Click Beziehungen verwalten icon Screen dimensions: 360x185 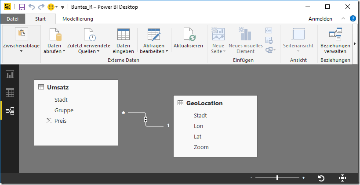click(335, 34)
